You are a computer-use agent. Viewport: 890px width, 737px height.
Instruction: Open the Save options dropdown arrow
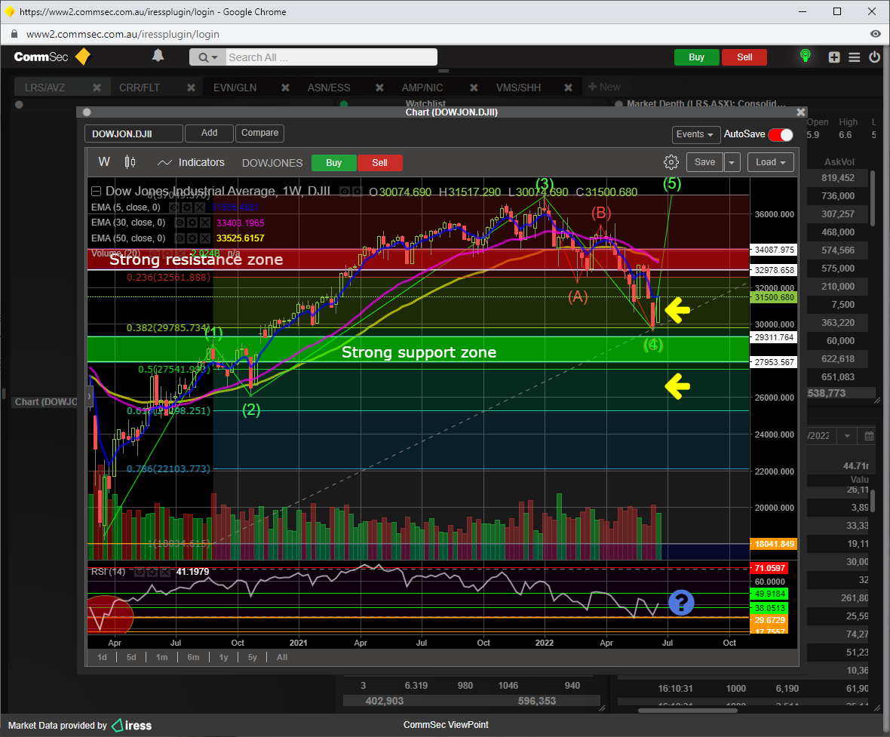coord(732,162)
